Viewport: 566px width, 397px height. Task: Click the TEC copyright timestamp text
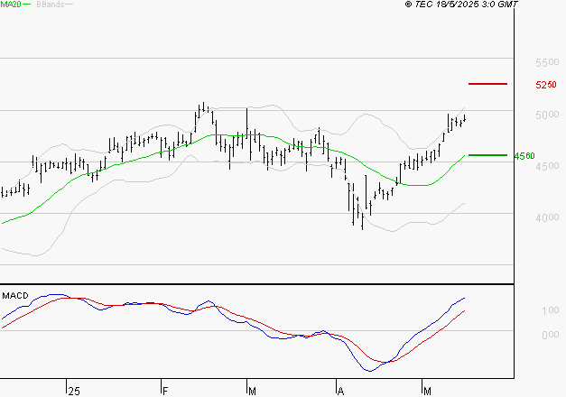point(461,5)
